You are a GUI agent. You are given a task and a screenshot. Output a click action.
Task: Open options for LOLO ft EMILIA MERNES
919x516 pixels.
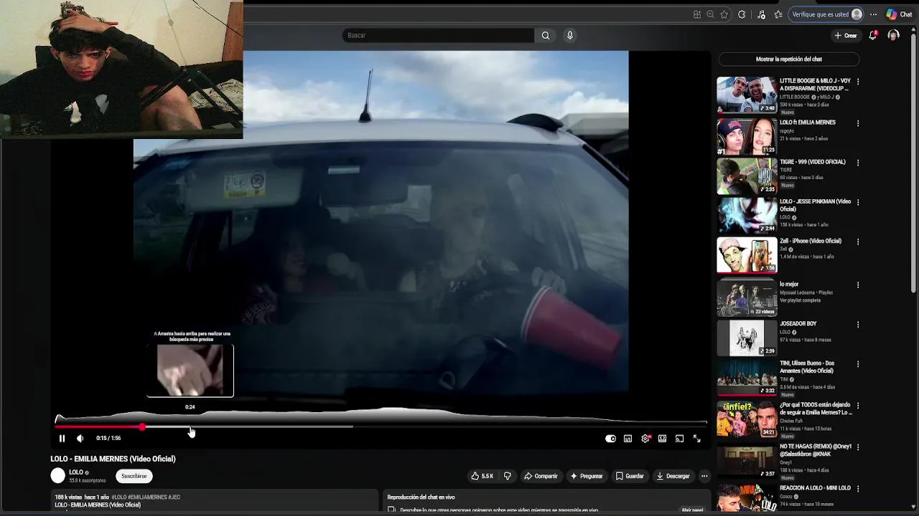click(x=857, y=123)
